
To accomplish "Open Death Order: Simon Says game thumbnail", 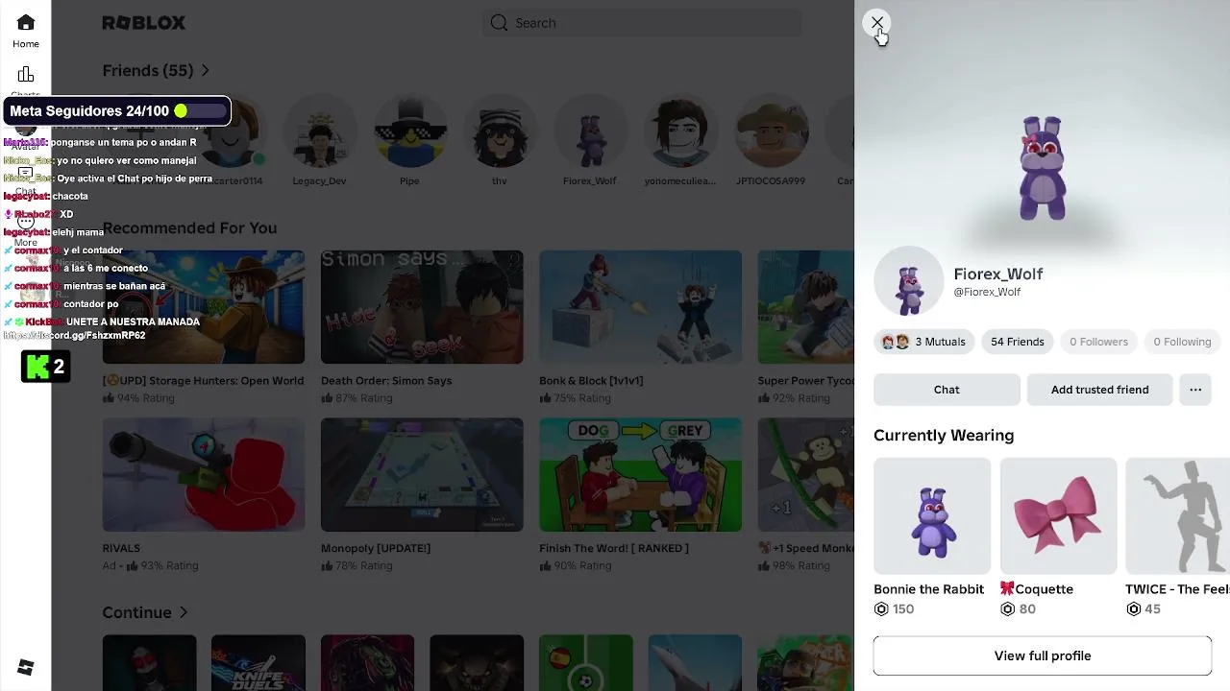I will [x=422, y=307].
